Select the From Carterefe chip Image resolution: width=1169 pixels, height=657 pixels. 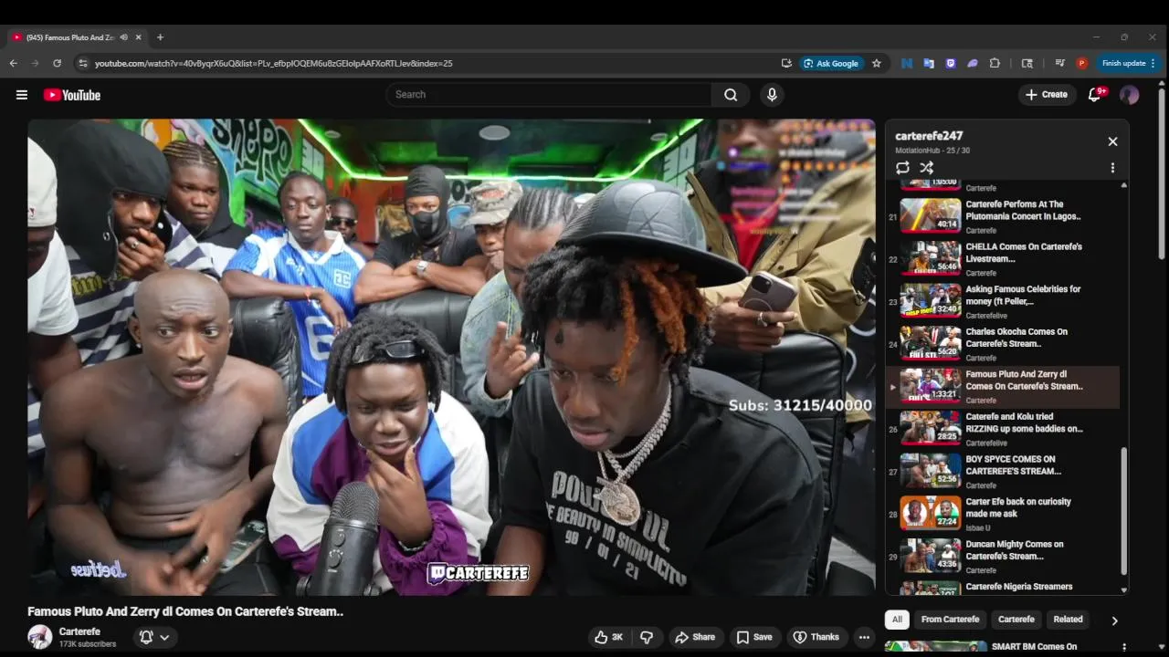(950, 620)
